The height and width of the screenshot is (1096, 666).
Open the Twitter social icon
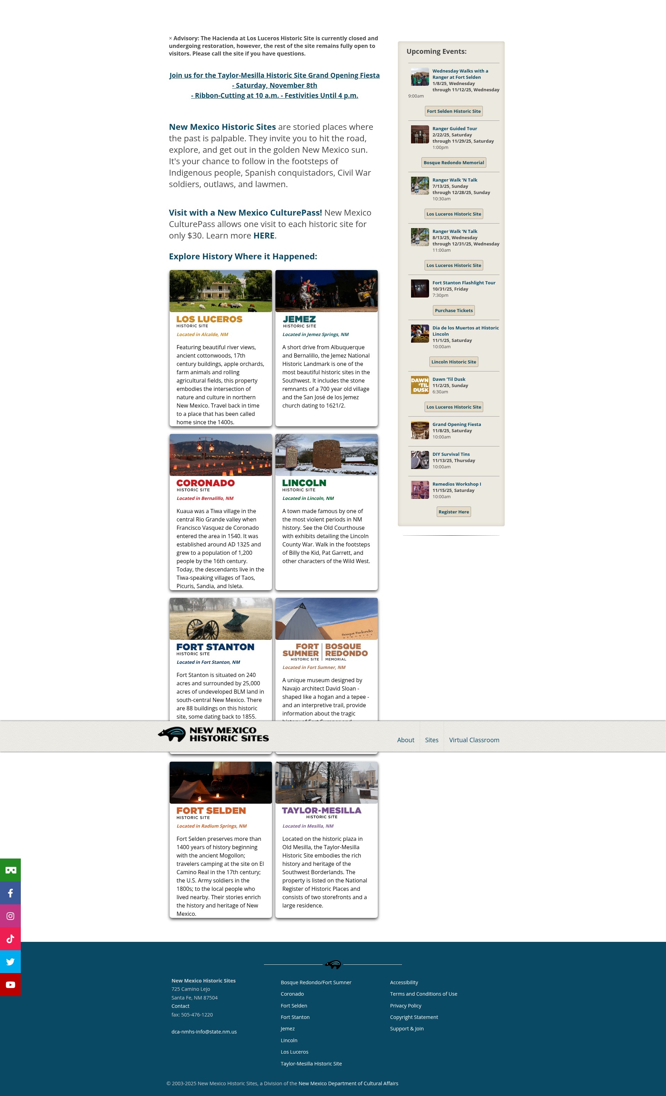(10, 962)
